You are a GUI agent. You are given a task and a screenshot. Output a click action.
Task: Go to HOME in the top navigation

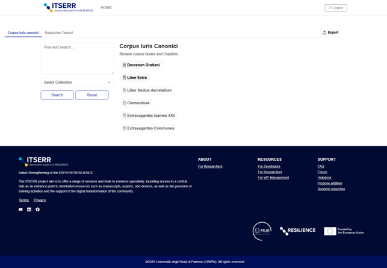point(106,8)
